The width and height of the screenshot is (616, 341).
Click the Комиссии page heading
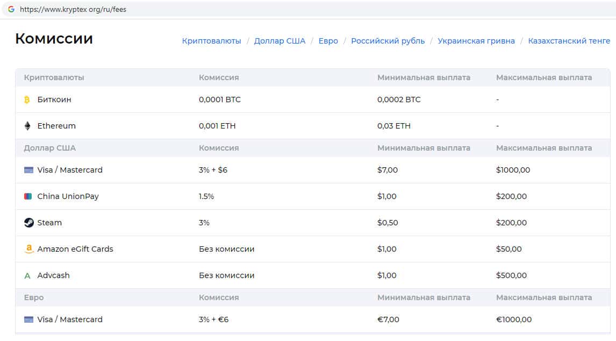54,39
